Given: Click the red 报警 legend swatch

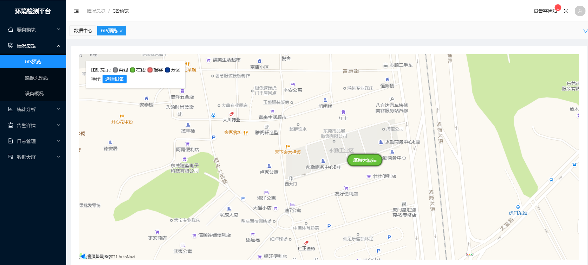Looking at the screenshot, I should [150, 70].
